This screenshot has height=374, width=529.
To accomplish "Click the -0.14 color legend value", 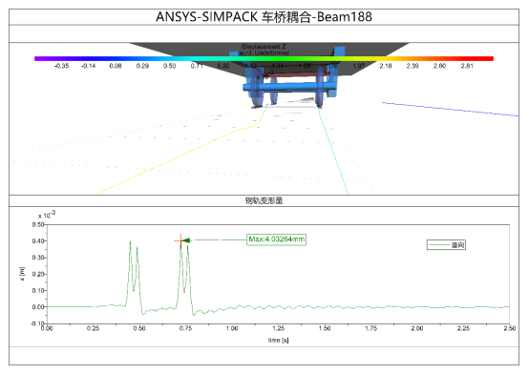I will 89,66.
